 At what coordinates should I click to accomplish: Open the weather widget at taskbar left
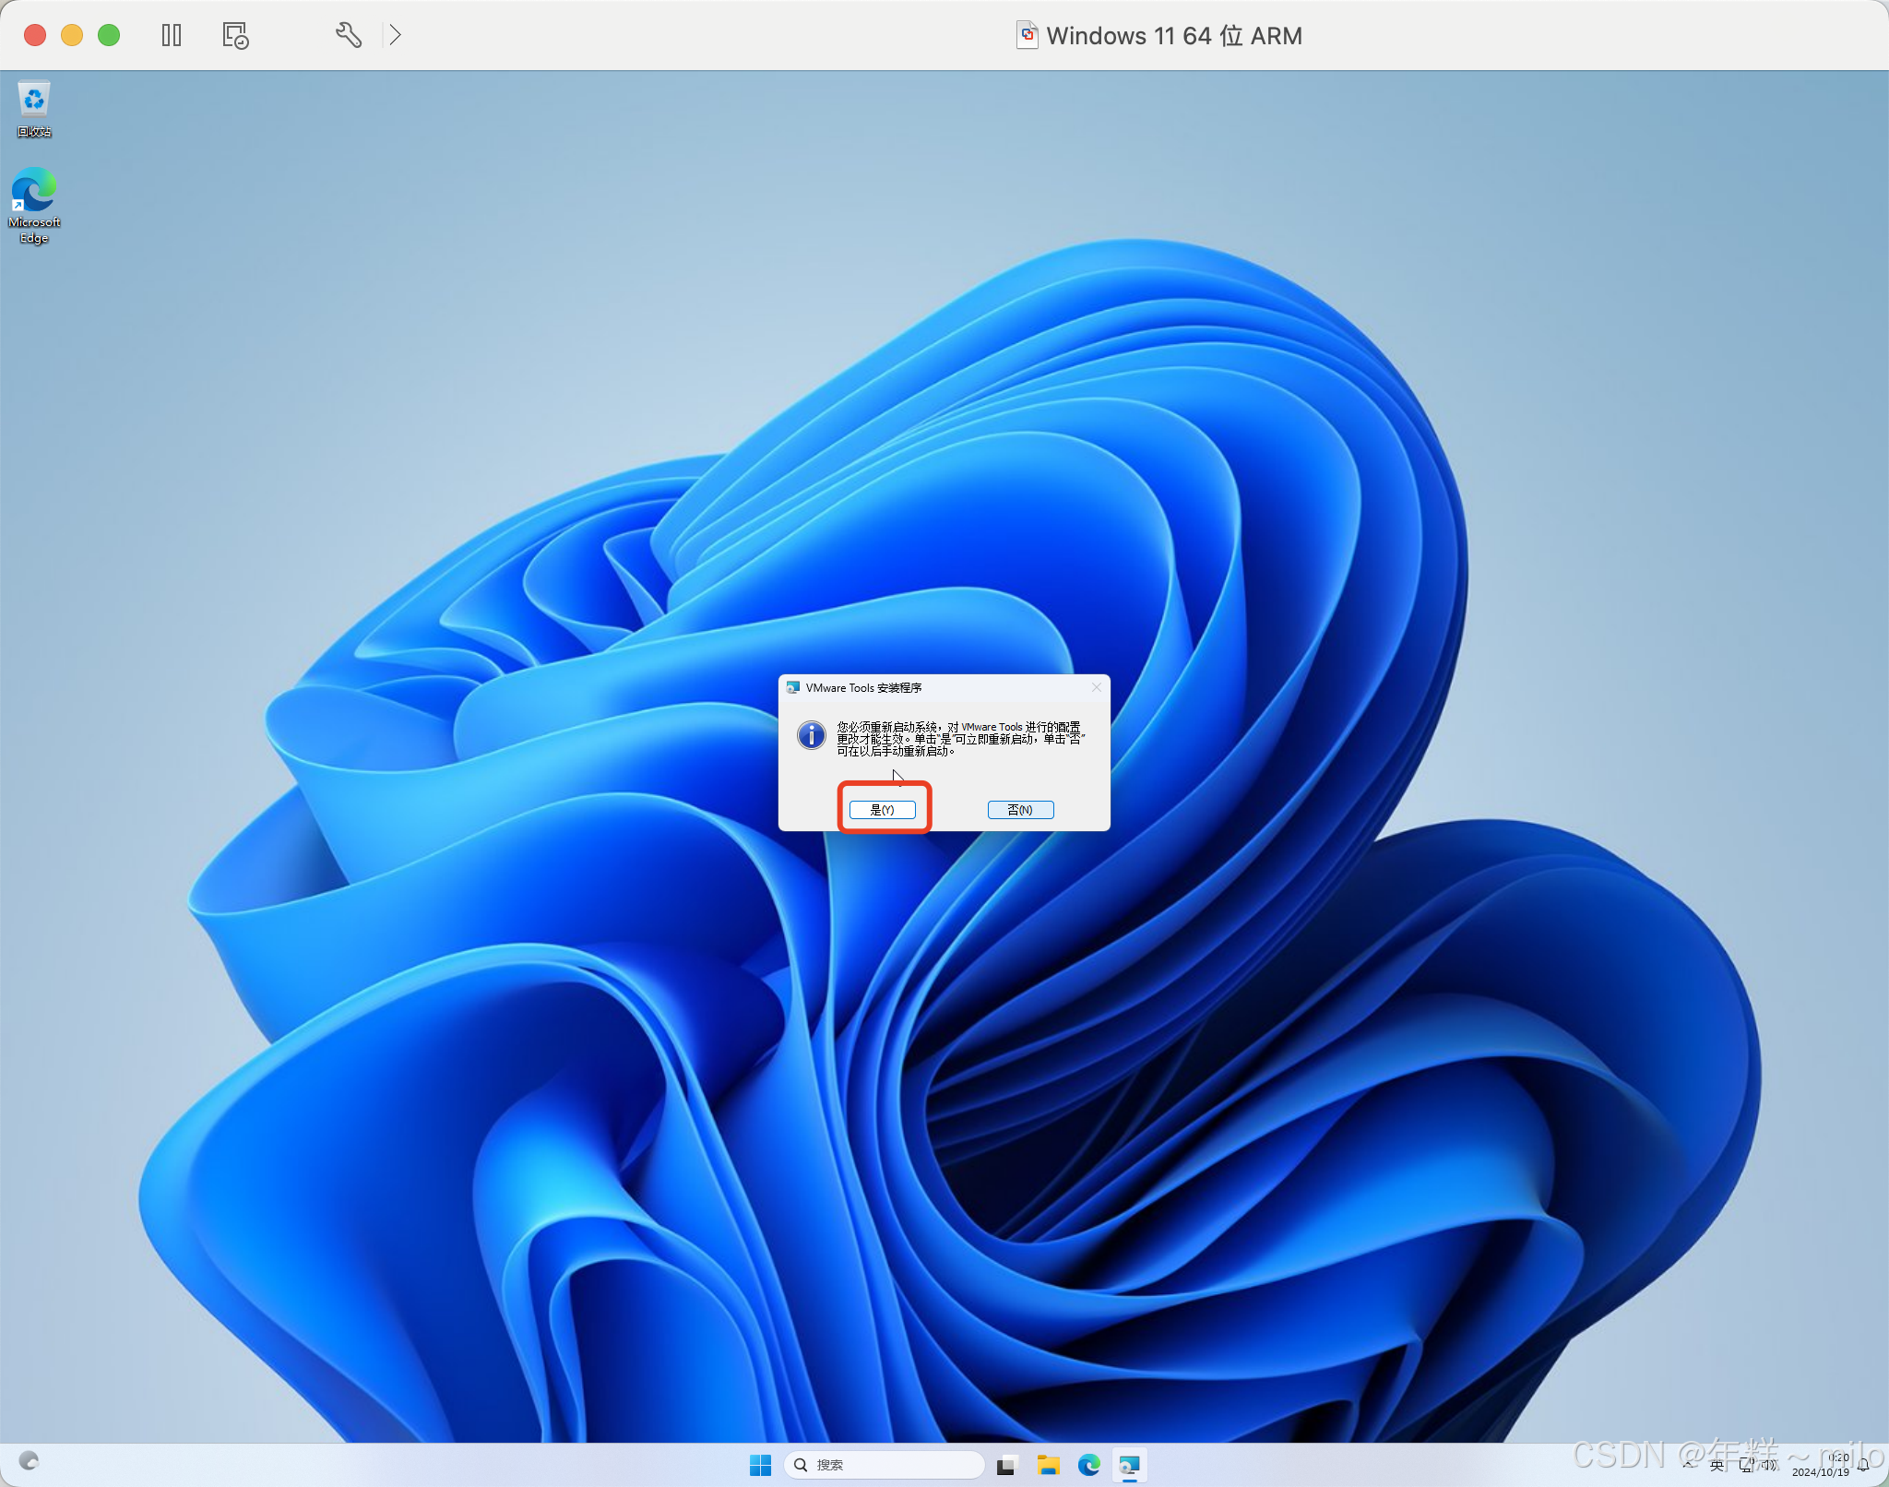pos(29,1461)
